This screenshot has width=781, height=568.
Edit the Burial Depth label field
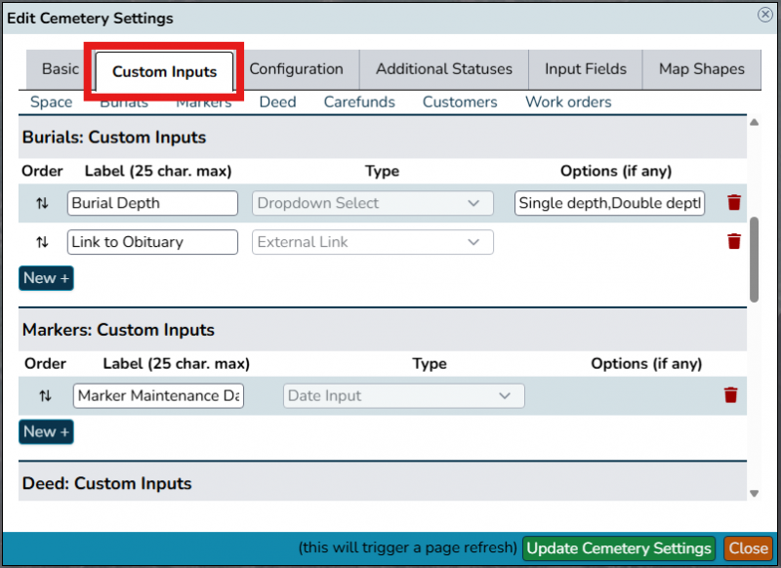152,203
